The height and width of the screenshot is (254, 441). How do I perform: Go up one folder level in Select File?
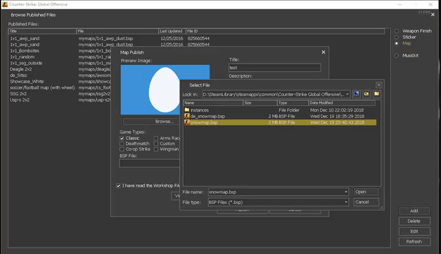tap(367, 94)
